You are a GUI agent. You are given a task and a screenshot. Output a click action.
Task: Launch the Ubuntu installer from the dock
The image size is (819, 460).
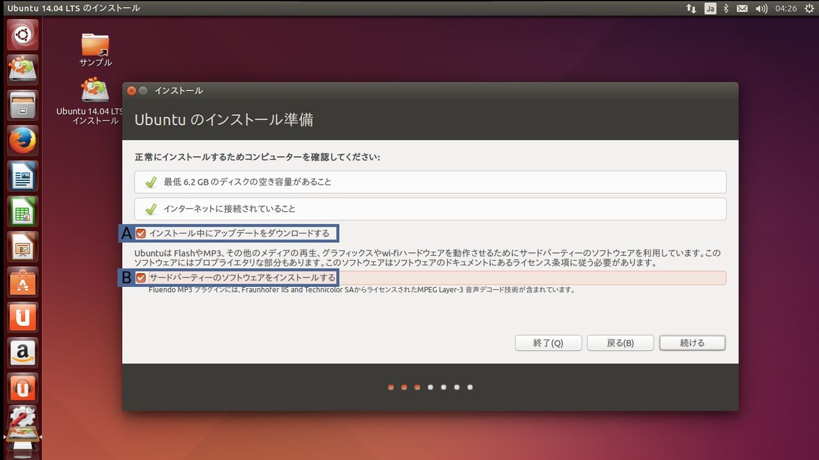22,69
